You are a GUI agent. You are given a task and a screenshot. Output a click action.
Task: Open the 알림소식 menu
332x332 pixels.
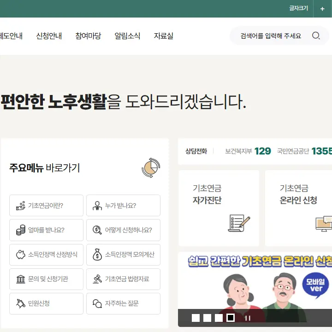127,36
